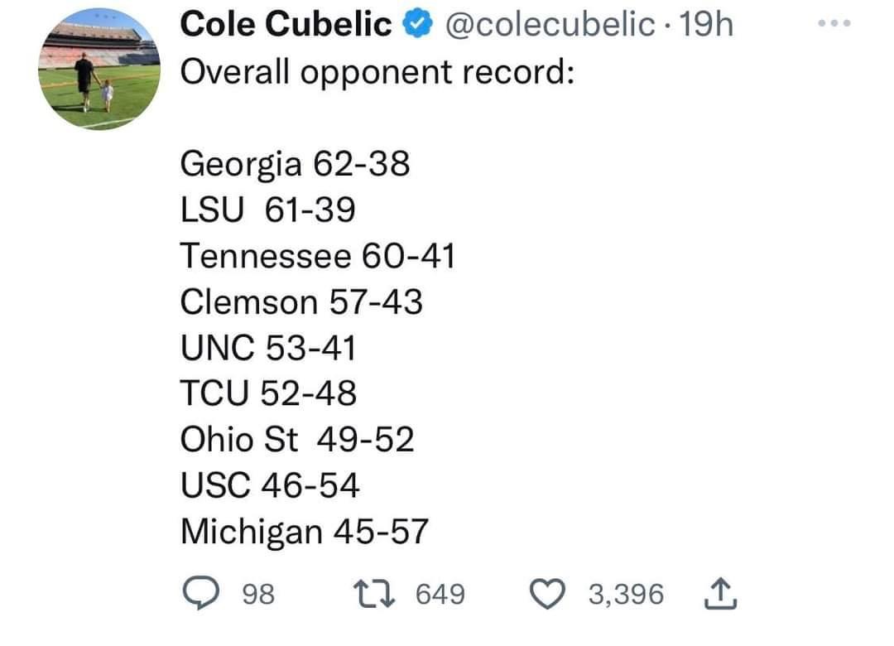Visit the @colecubelic handle link
This screenshot has height=646, width=894.
[550, 25]
